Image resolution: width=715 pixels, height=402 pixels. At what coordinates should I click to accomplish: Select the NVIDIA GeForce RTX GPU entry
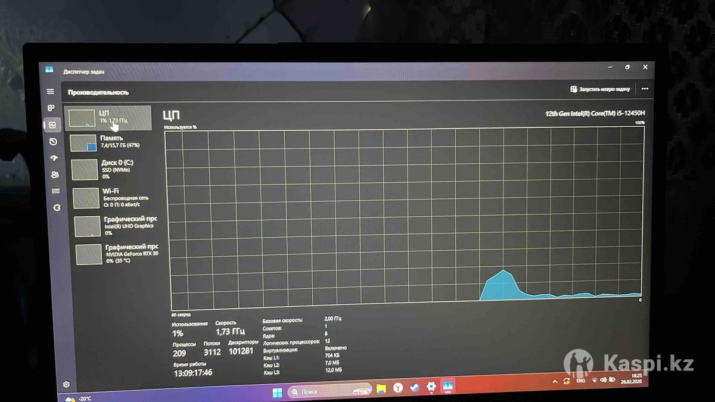click(119, 254)
